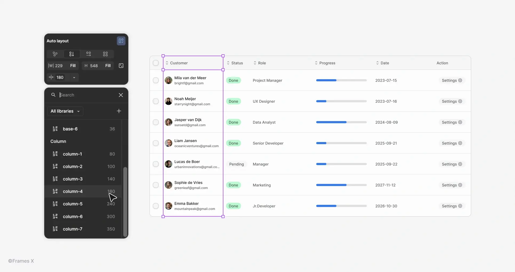515x272 pixels.
Task: Click the scrollbar in the component list
Action: coord(125,202)
